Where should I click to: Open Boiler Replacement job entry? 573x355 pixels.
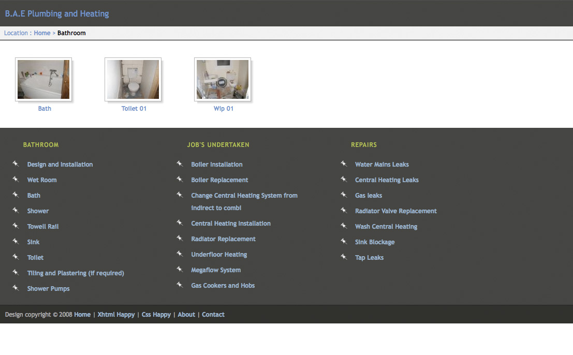[219, 180]
